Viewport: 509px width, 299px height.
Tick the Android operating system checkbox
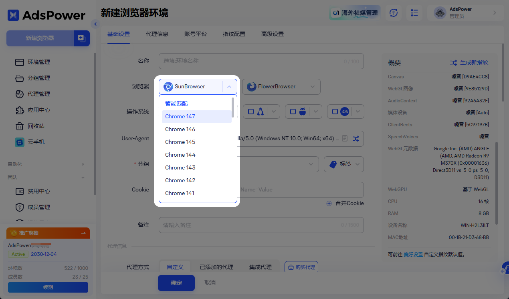[x=293, y=112]
